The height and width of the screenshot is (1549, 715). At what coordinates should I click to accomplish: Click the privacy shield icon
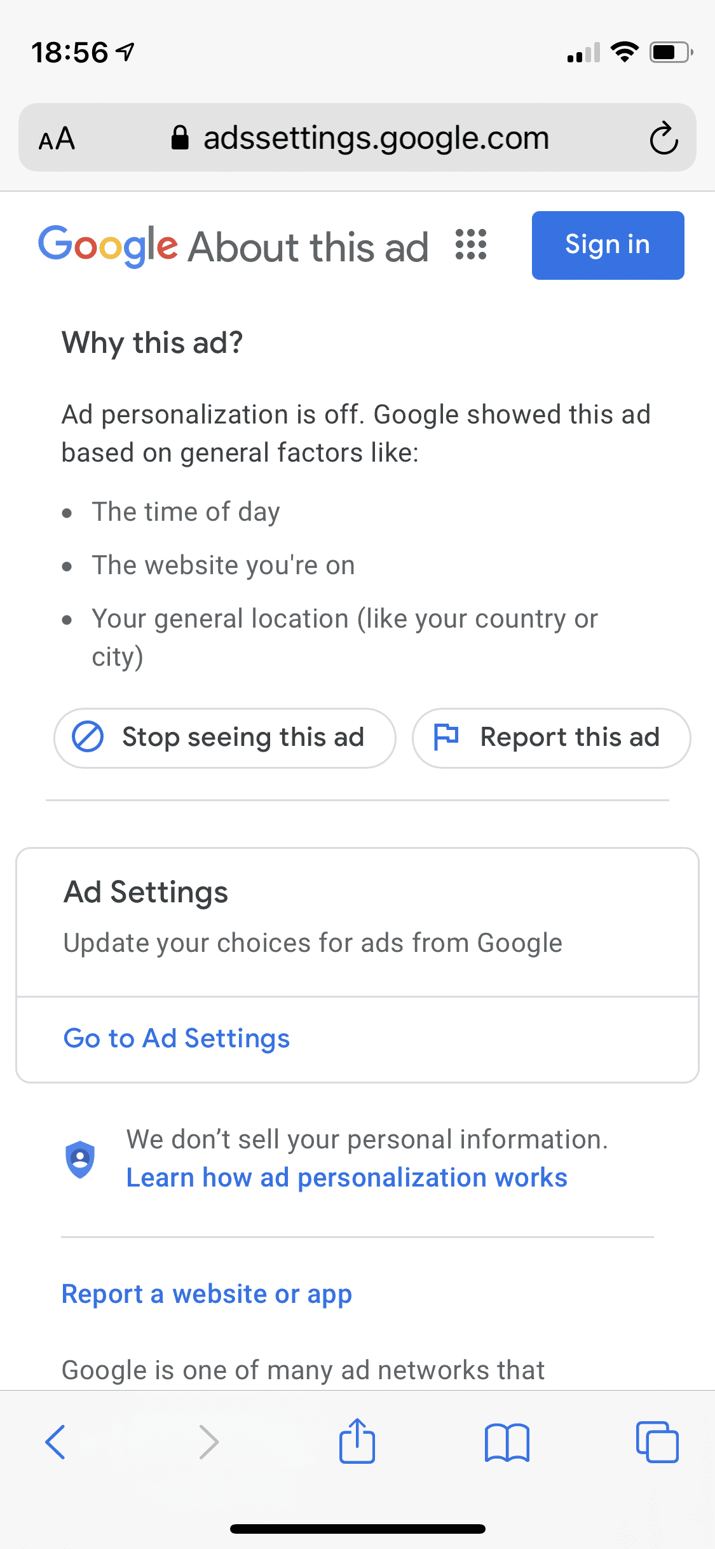click(x=80, y=1159)
